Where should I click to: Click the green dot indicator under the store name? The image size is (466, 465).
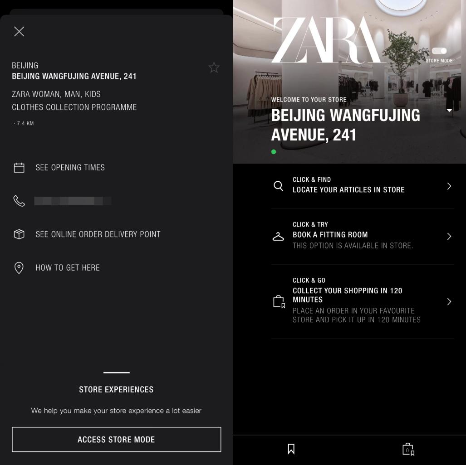coord(274,152)
